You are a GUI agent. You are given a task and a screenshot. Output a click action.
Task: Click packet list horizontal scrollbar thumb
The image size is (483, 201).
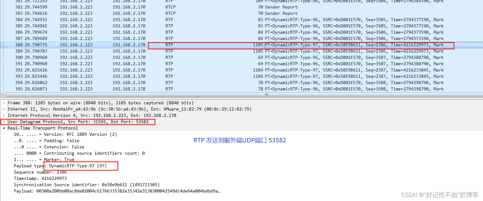click(x=267, y=95)
